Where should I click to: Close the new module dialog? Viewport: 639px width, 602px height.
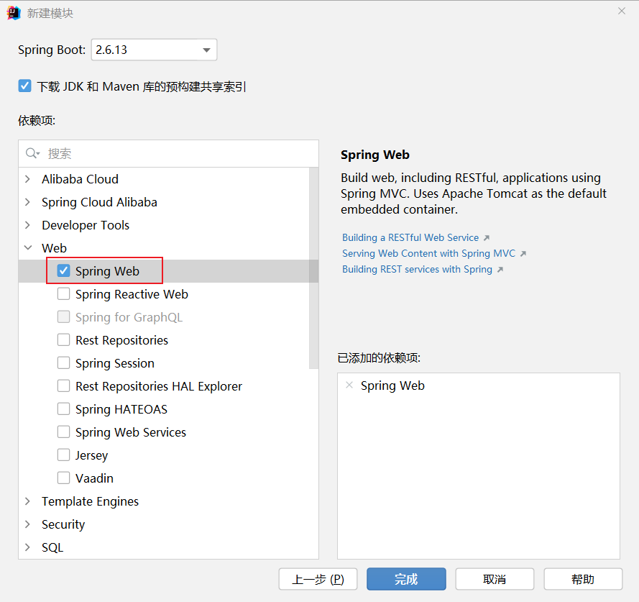click(x=622, y=11)
